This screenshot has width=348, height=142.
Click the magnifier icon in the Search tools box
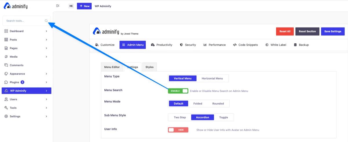tap(46, 21)
